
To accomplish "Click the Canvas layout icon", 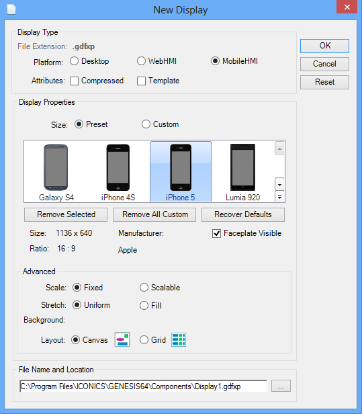I will click(x=122, y=339).
